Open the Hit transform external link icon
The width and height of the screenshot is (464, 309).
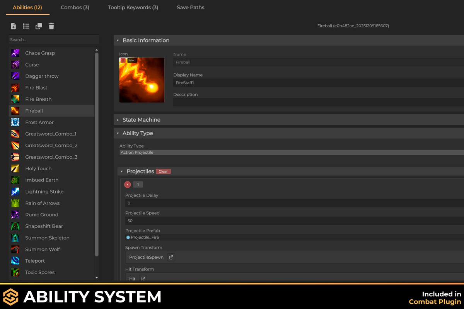143,278
